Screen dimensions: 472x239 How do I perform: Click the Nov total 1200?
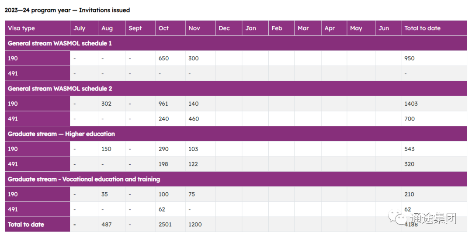coord(195,225)
